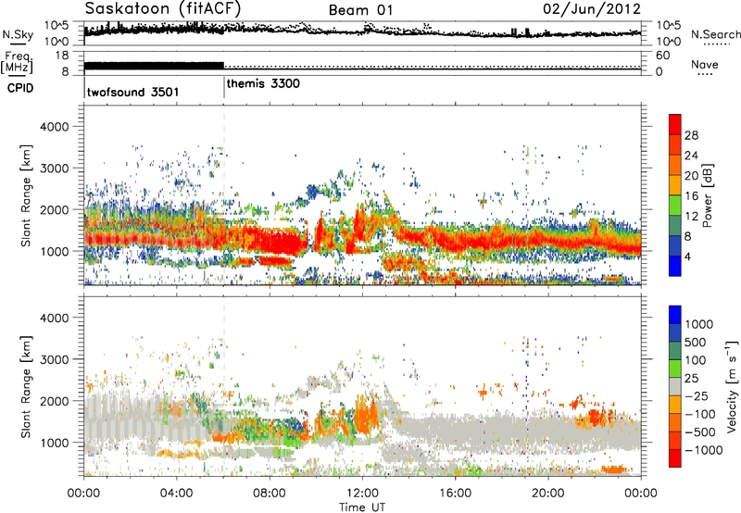The width and height of the screenshot is (741, 513).
Task: Click the thick black frequency bar
Action: click(154, 66)
